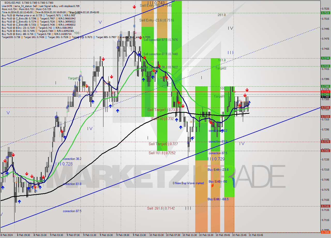Image resolution: width=331 pixels, height=238 pixels.
Task: Select the black 0.7360 current price tag
Action: pyautogui.click(x=325, y=97)
